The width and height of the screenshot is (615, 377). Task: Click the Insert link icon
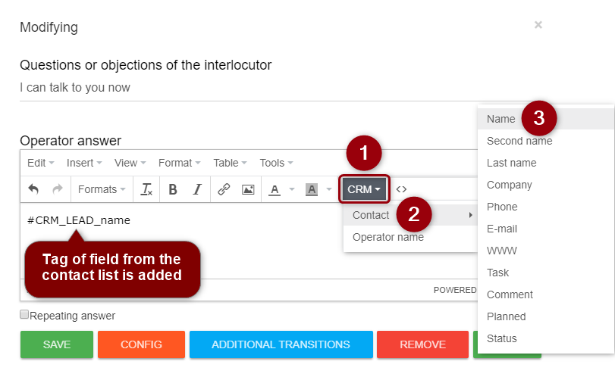pos(224,189)
